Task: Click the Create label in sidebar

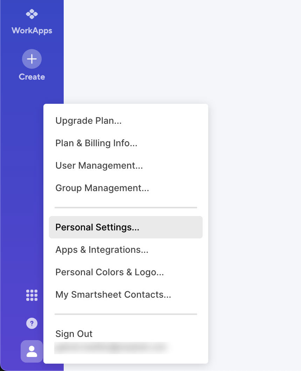Action: (x=32, y=77)
